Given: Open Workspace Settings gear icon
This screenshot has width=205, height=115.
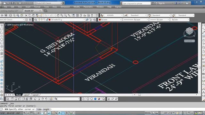Looking at the screenshot, I should 27,20.
